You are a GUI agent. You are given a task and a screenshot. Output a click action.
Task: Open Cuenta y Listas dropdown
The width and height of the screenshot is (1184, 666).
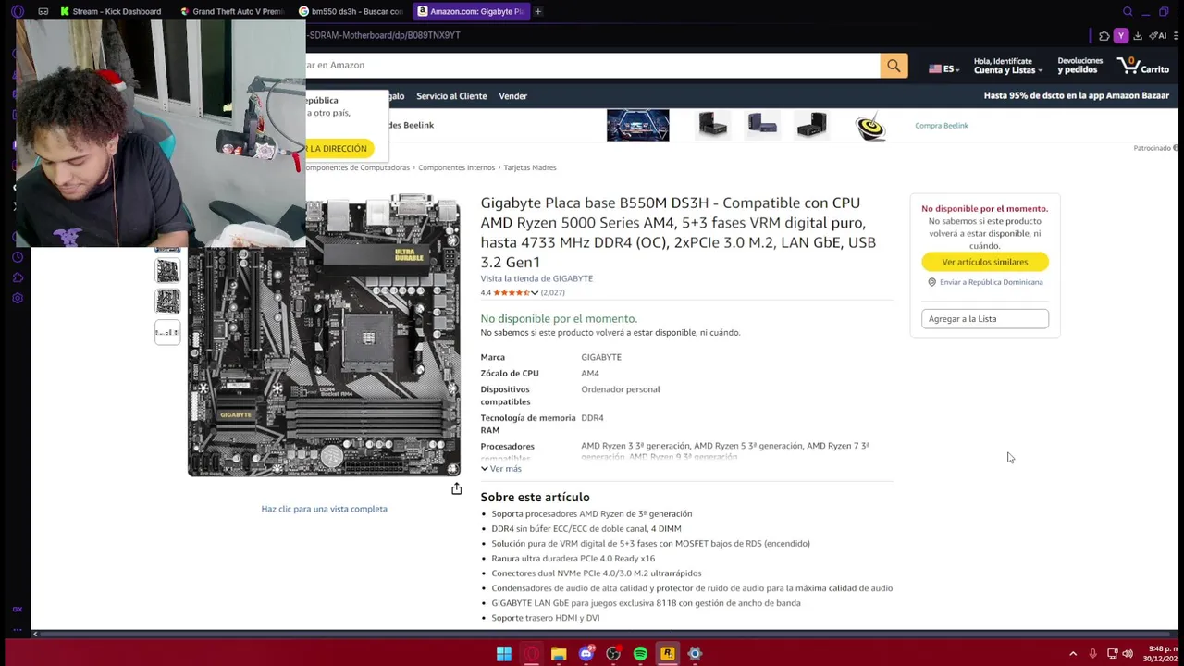pyautogui.click(x=1007, y=66)
